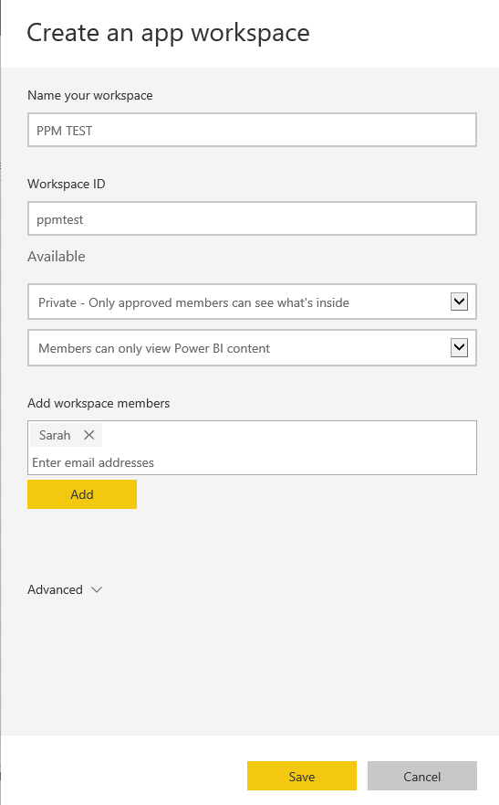Click the 'Workspace ID' label

coord(67,184)
